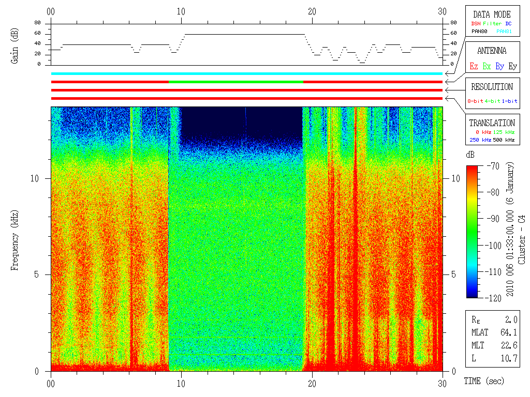Image resolution: width=530 pixels, height=397 pixels.
Task: Click the cyan data mode status bar
Action: (247, 73)
